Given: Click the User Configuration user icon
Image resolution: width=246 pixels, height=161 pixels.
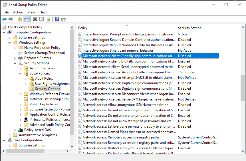Looking at the screenshot, I should point(10,140).
